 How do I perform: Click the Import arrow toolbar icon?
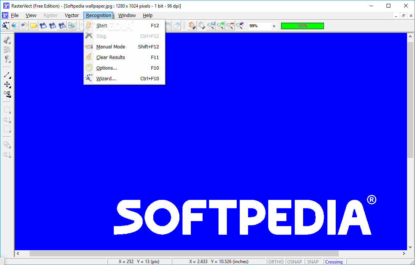click(24, 26)
